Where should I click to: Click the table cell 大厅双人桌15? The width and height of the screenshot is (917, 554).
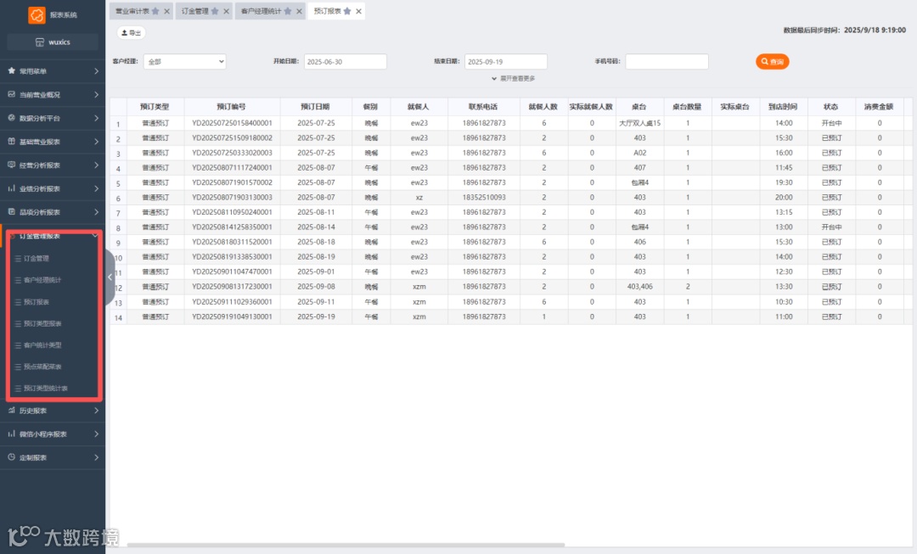[x=640, y=123]
